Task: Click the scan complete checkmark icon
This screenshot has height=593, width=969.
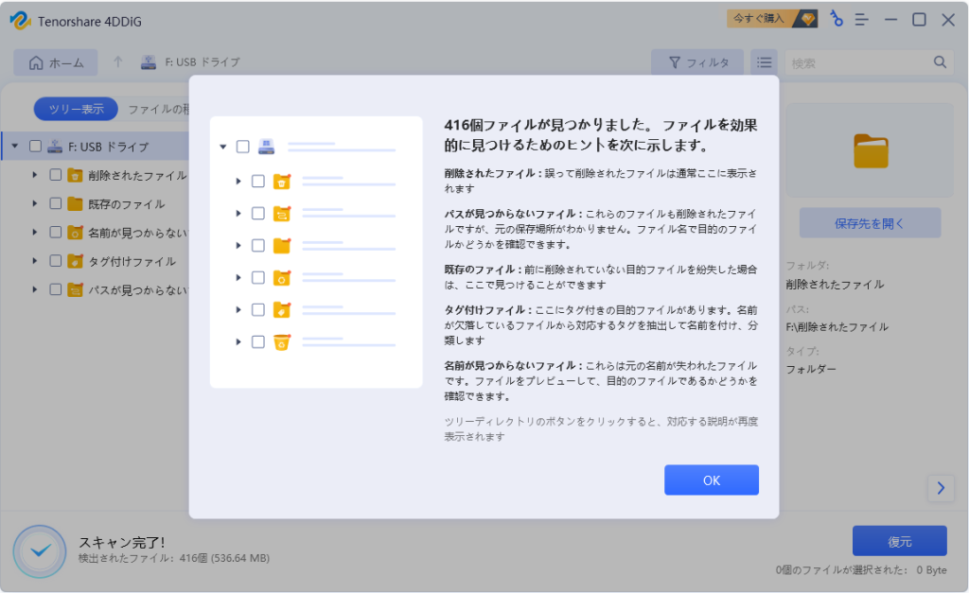Action: pyautogui.click(x=40, y=551)
